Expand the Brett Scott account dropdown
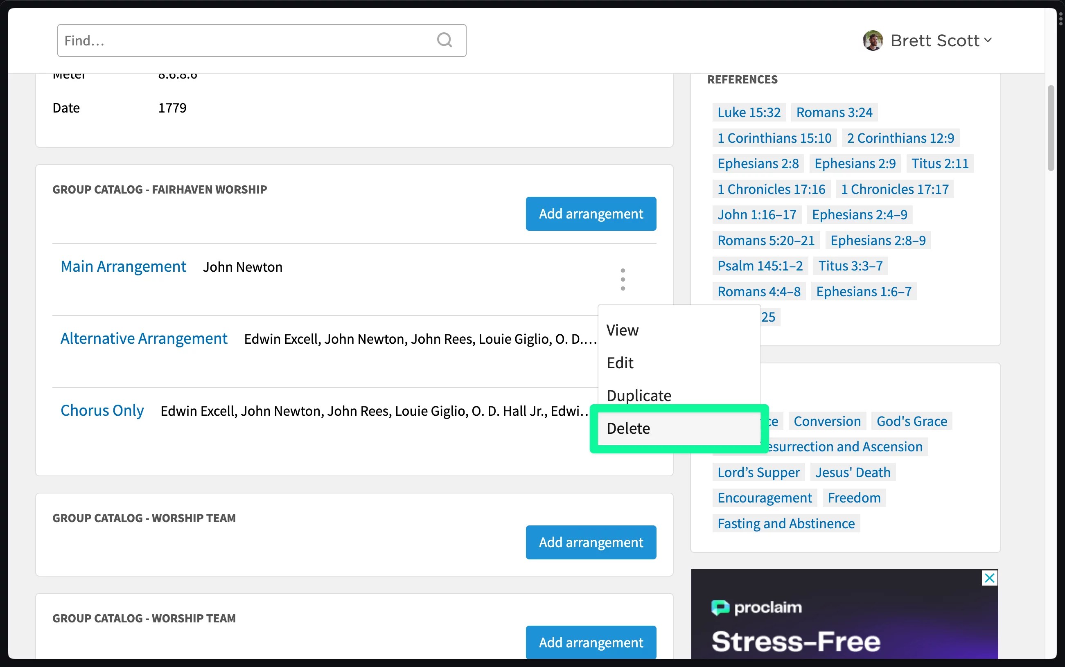Viewport: 1065px width, 667px height. click(988, 40)
